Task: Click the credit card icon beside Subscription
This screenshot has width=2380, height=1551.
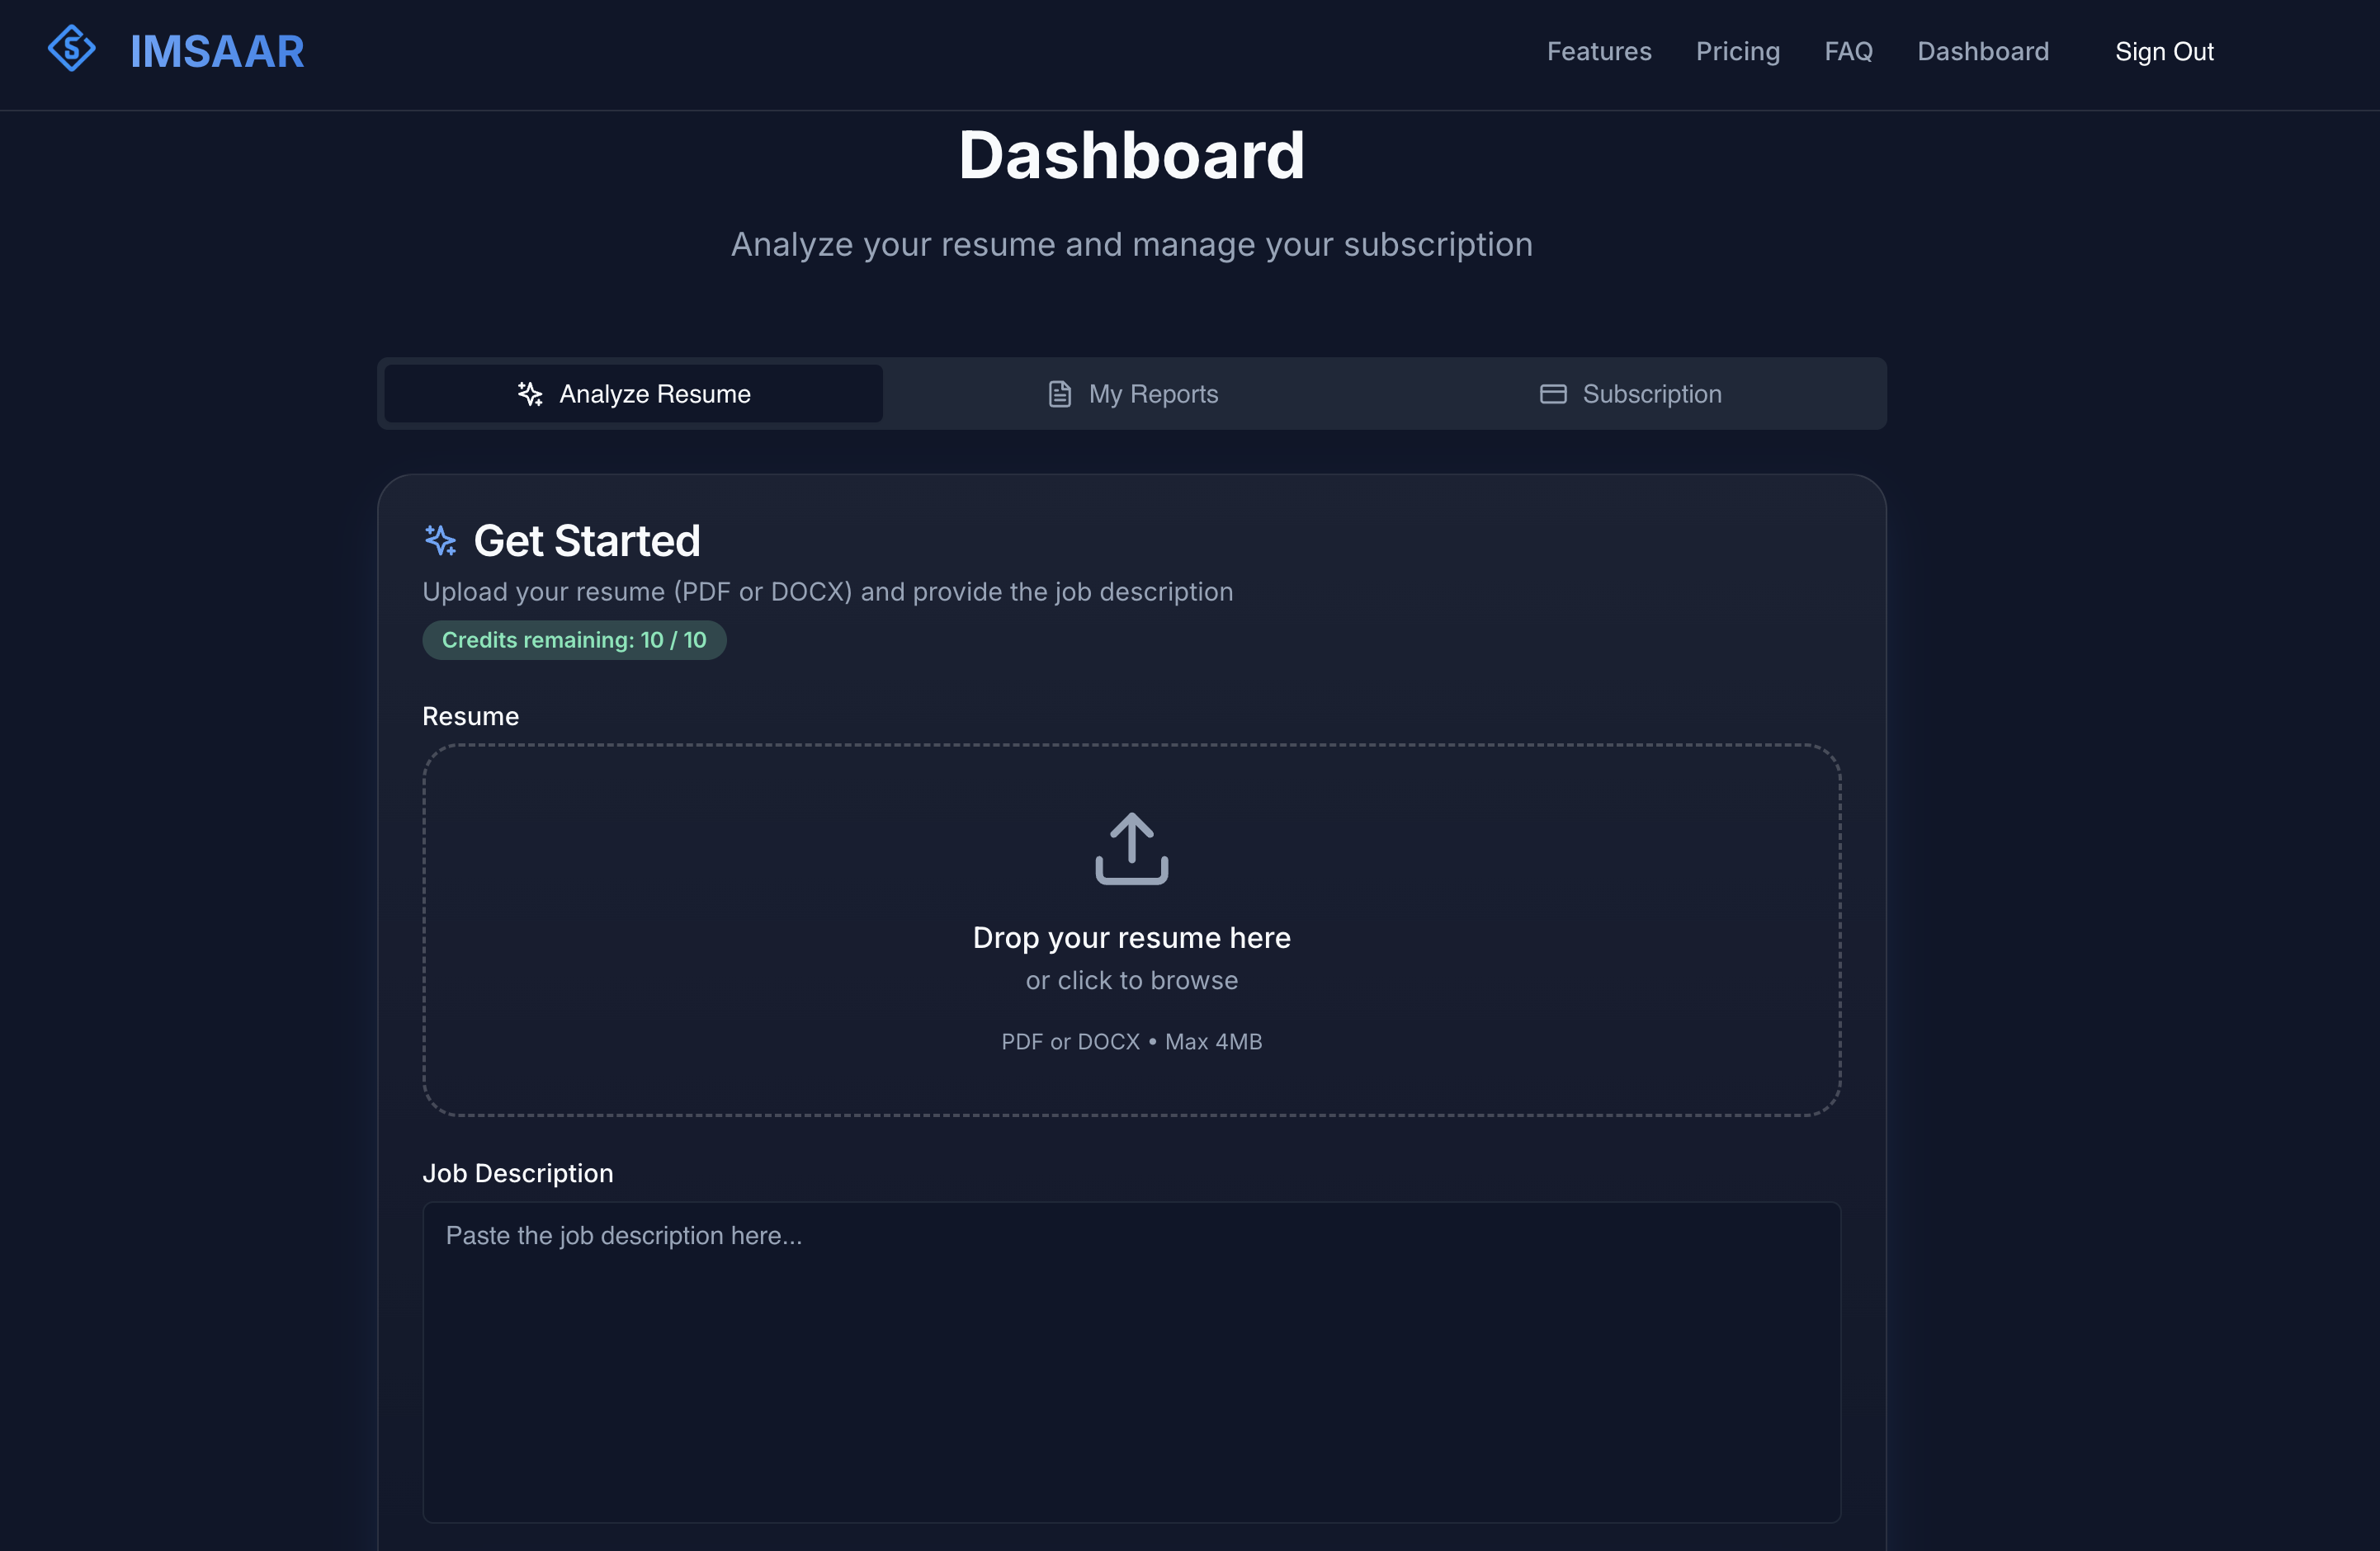Action: coord(1552,394)
